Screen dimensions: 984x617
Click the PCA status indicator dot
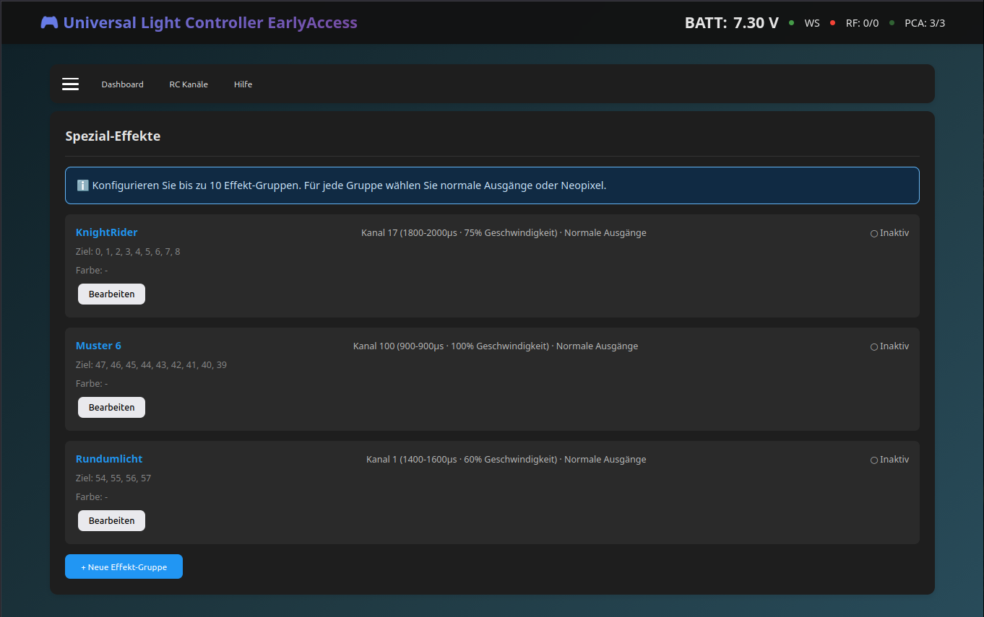pos(892,23)
